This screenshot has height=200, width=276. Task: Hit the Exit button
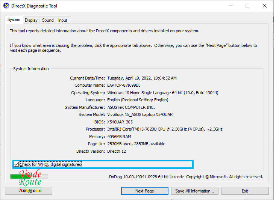pos(245,191)
